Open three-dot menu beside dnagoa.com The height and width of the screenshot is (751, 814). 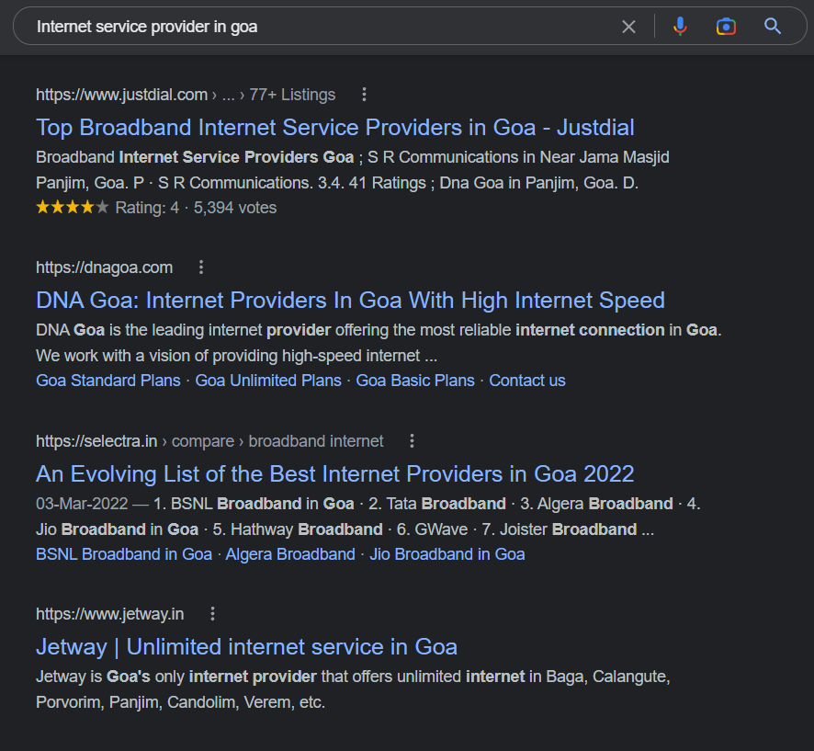201,267
